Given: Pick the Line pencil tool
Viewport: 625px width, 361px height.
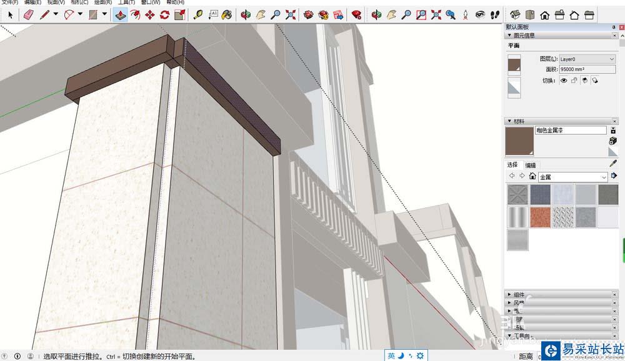Looking at the screenshot, I should [44, 15].
